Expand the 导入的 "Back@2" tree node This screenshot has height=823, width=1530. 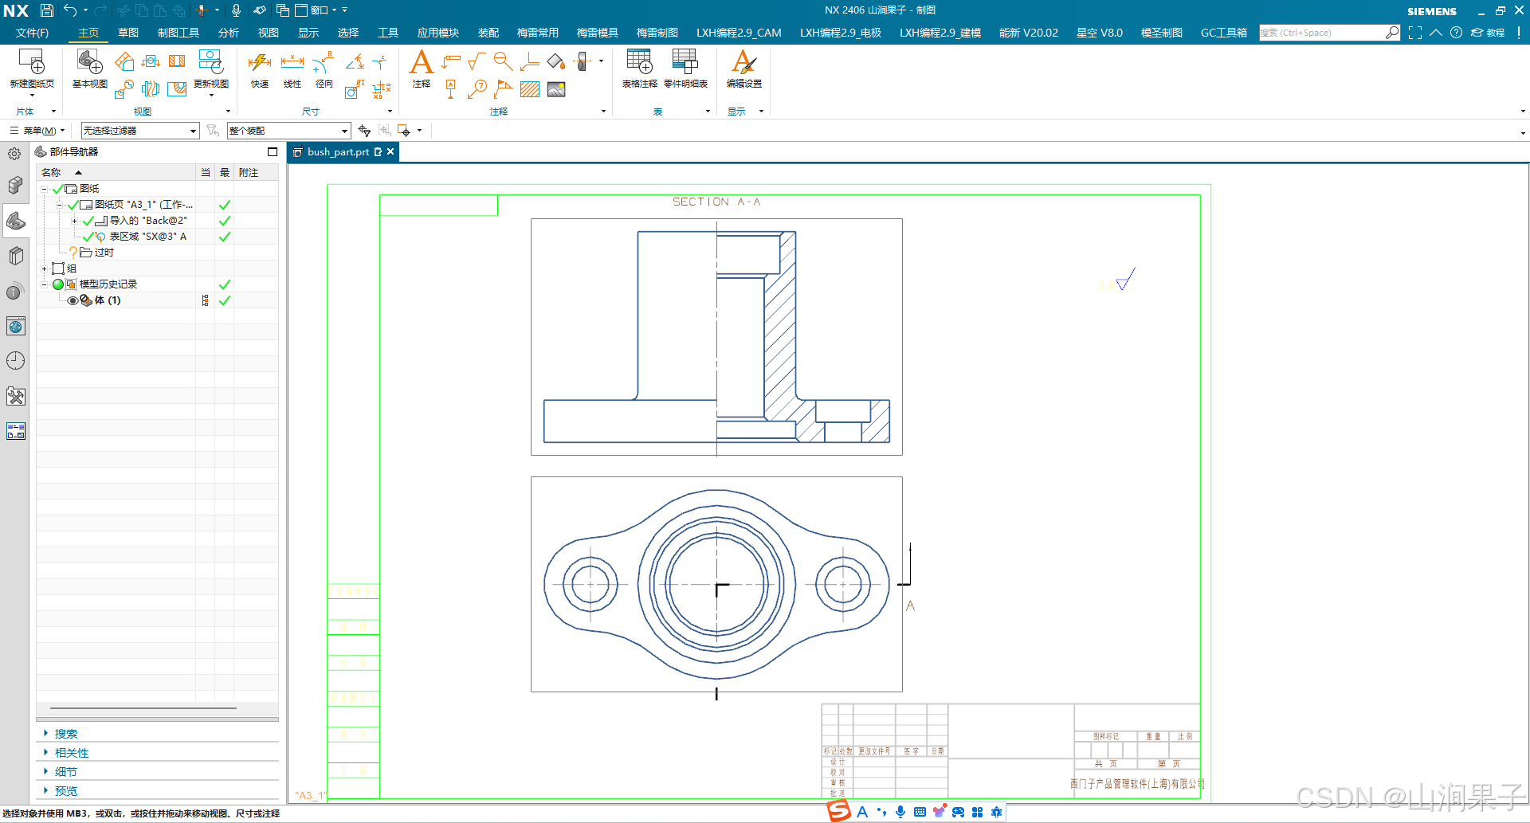tap(75, 221)
